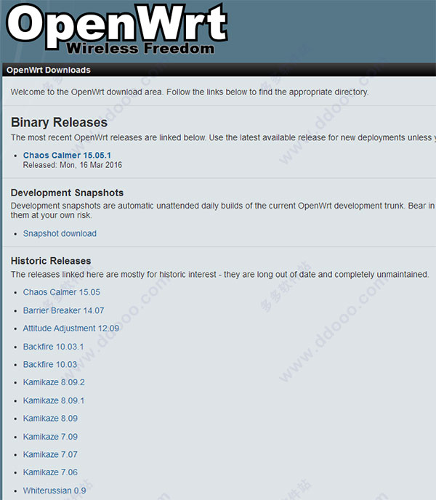Click the 'Released: Mon, 16 Mar 2016' text

73,165
